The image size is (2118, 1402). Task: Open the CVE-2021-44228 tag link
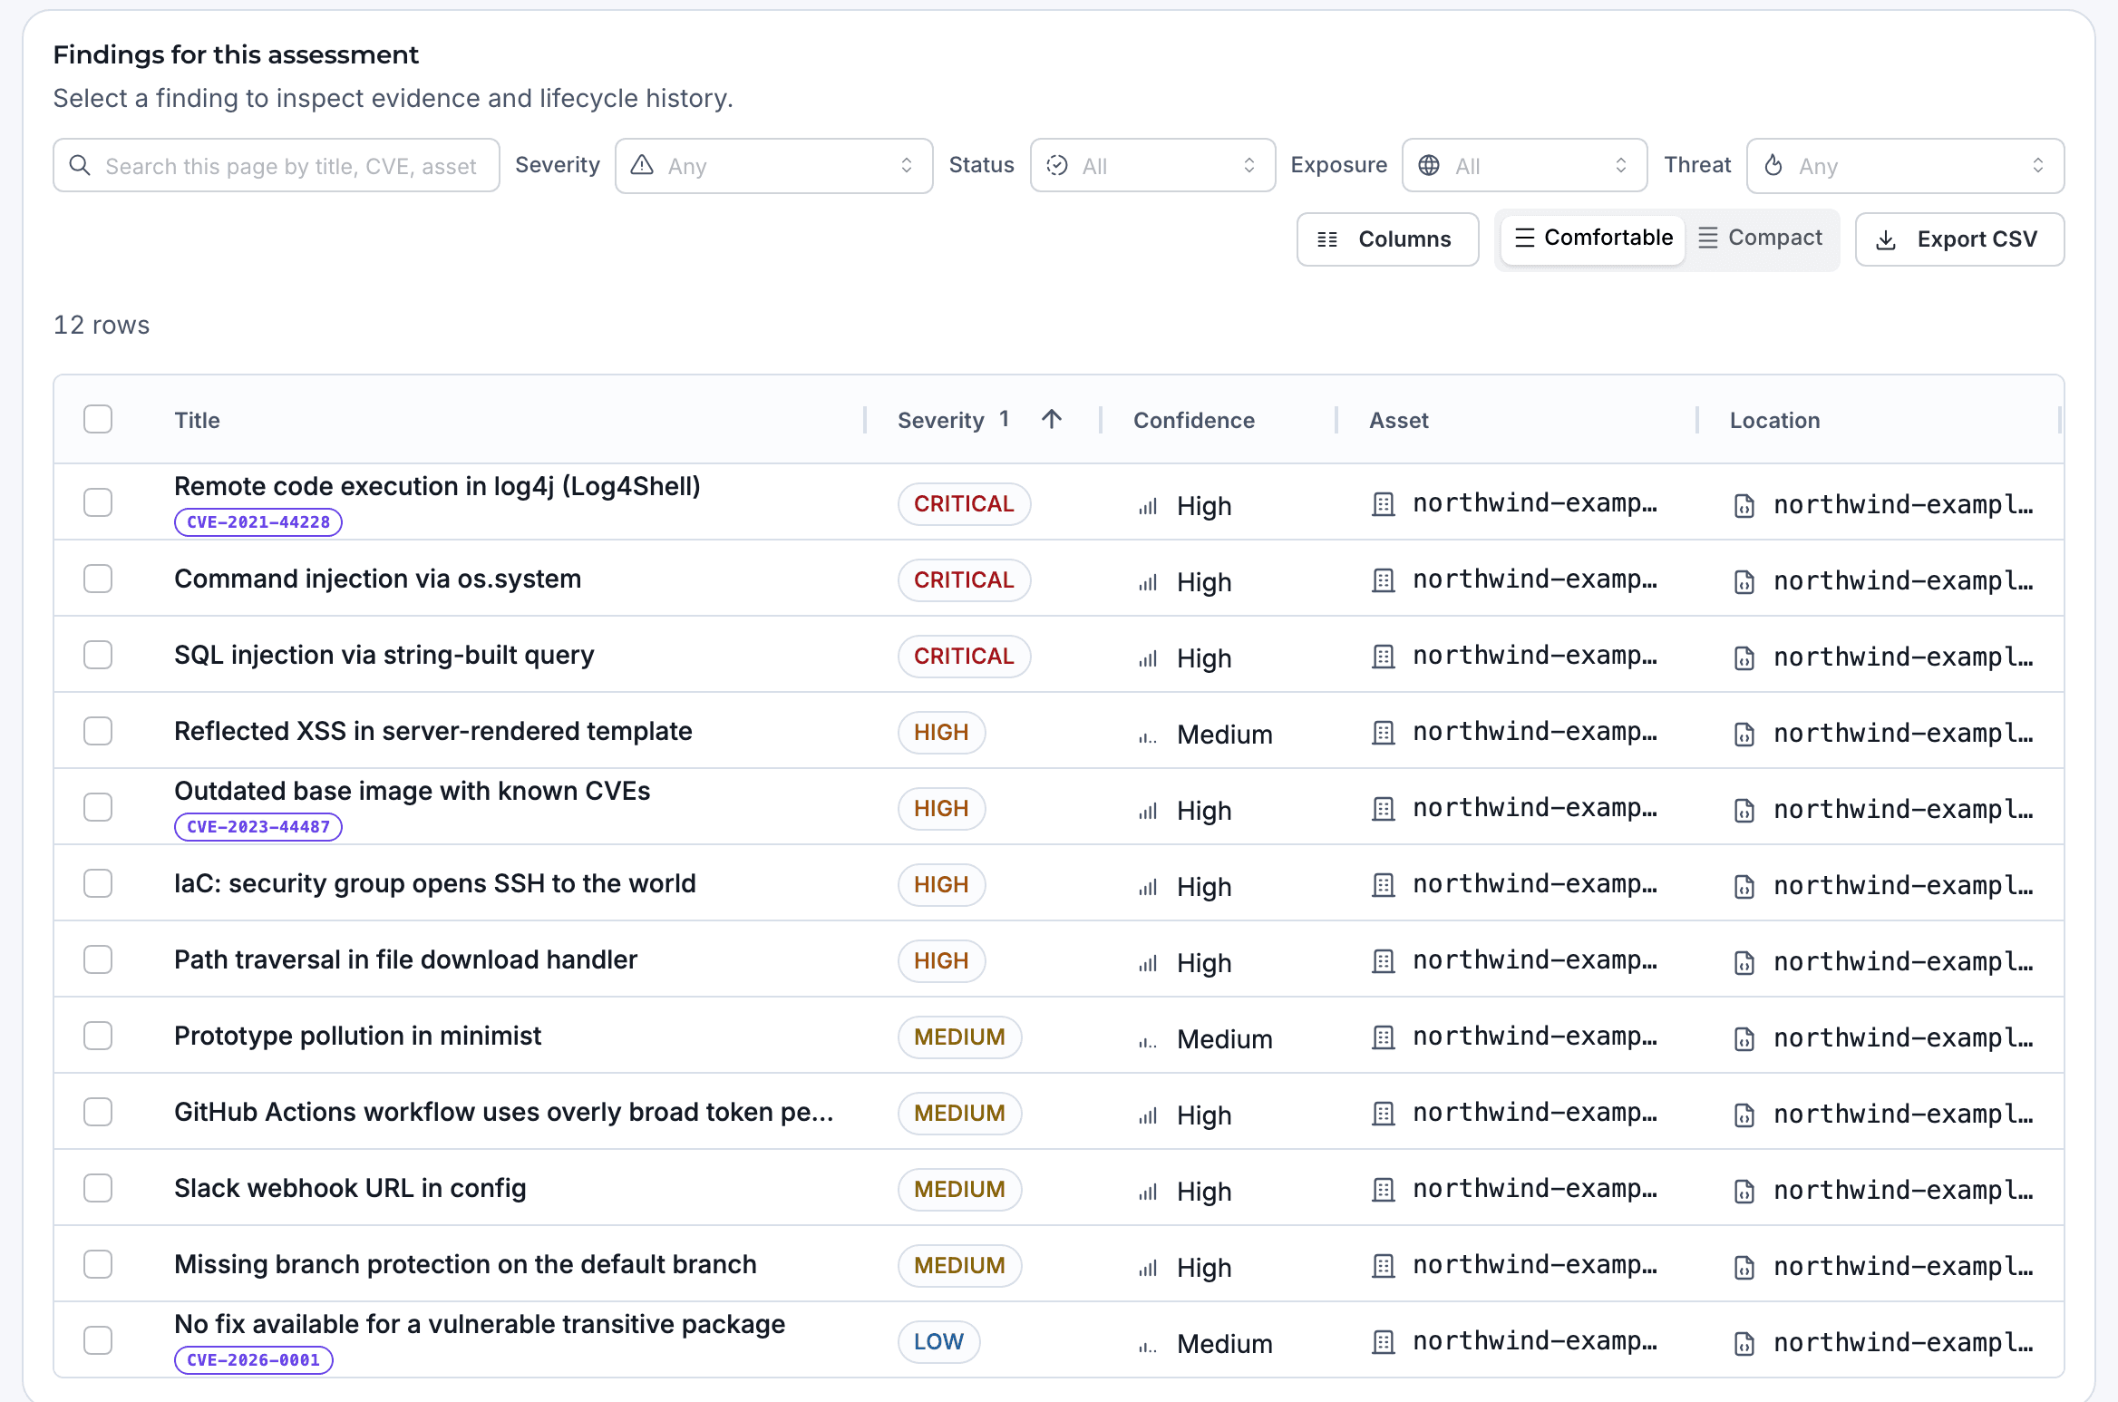(x=258, y=522)
